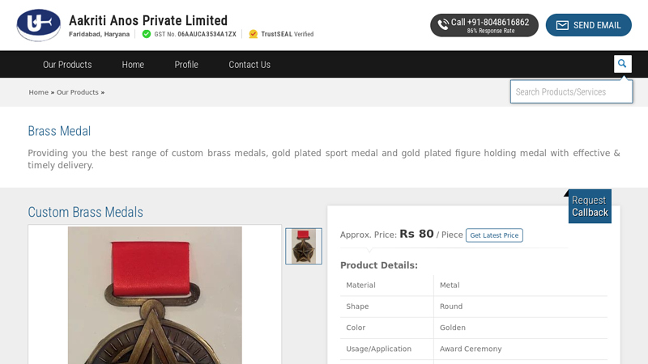Go to the Home menu item
This screenshot has height=364, width=648.
point(133,65)
